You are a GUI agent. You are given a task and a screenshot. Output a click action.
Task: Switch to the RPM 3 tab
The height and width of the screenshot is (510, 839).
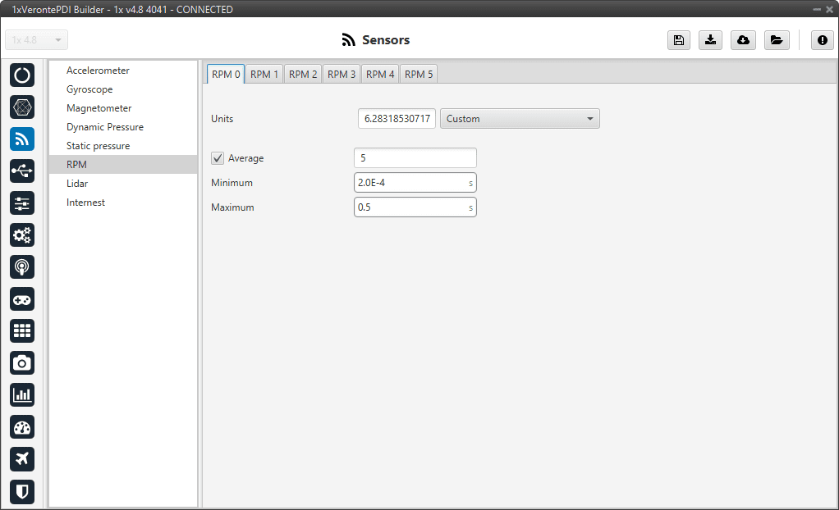click(x=342, y=74)
